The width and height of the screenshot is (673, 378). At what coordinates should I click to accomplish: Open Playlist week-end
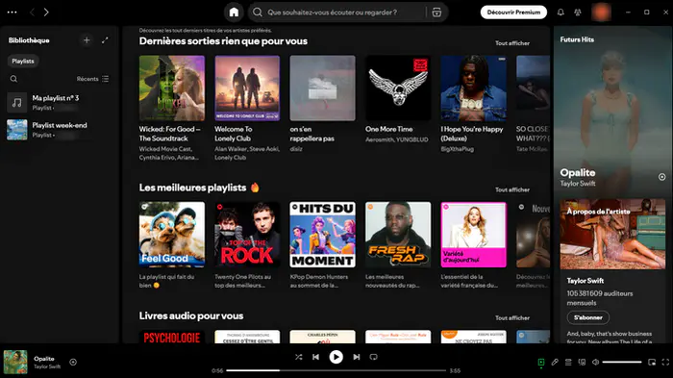pyautogui.click(x=60, y=129)
